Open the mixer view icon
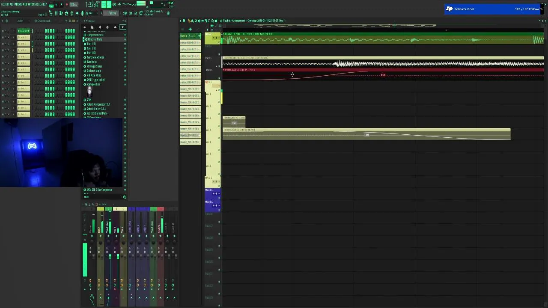This screenshot has height=308, width=548. [x=72, y=13]
